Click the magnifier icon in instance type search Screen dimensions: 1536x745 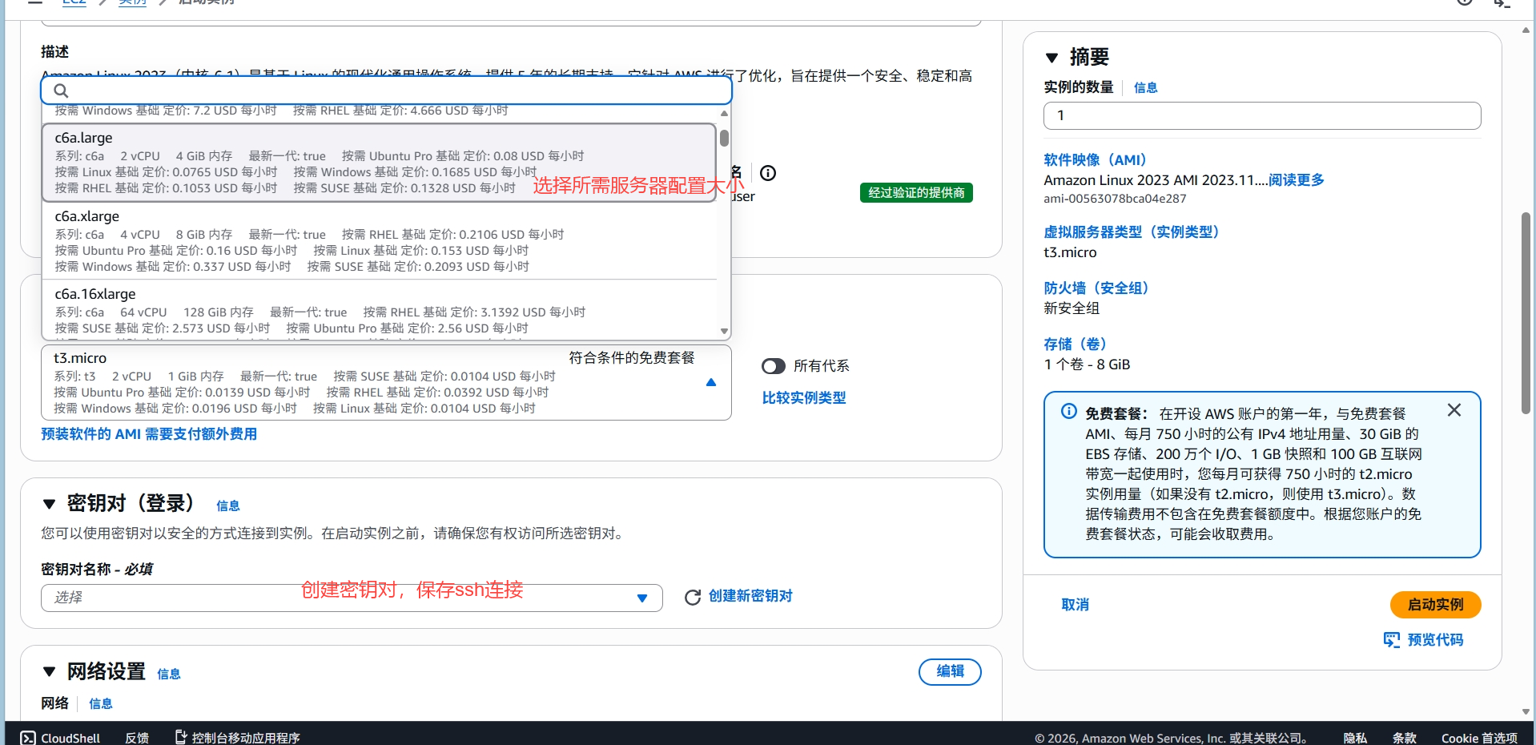[61, 91]
